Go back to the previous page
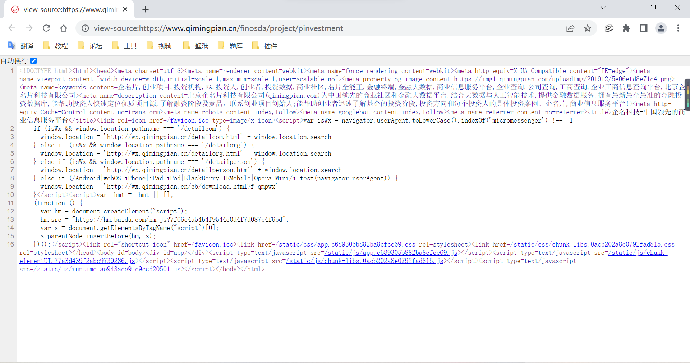This screenshot has height=363, width=690. coord(12,28)
